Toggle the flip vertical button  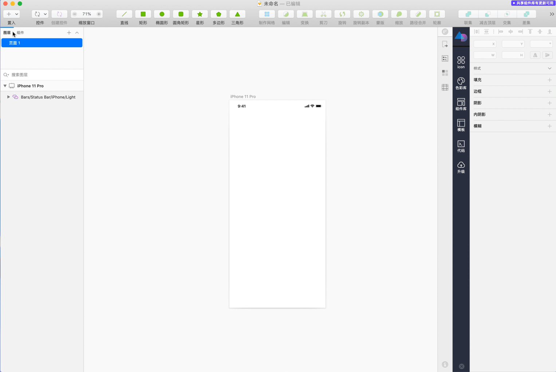click(x=548, y=55)
